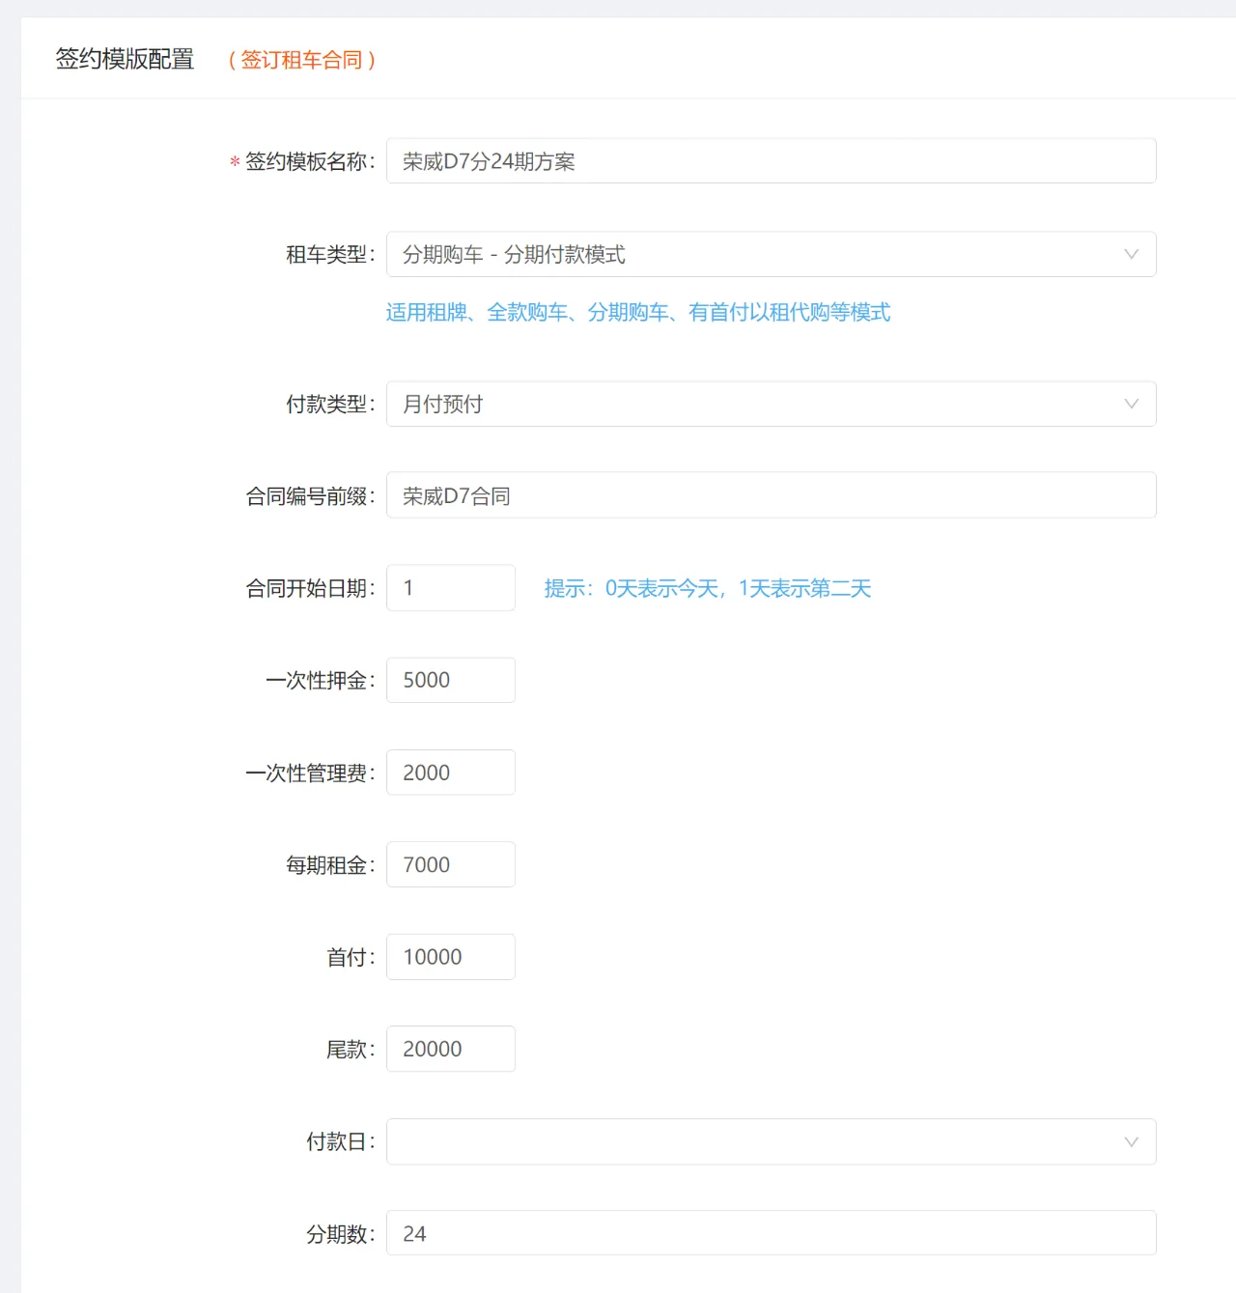Click the 一次性管理费 field showing 2000
This screenshot has height=1293, width=1236.
pyautogui.click(x=450, y=773)
